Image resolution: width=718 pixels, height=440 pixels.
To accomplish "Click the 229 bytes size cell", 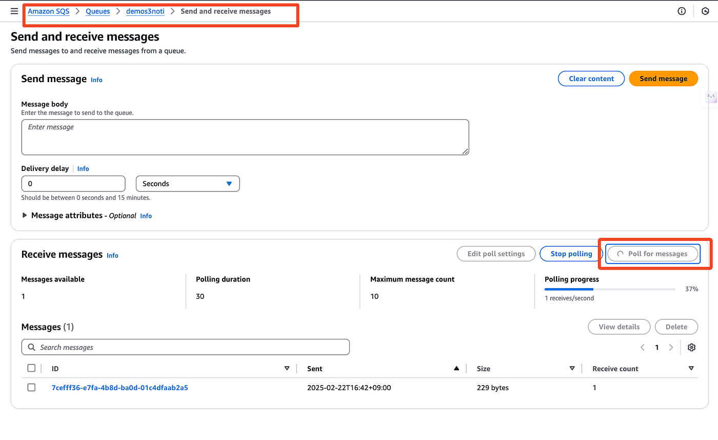I will [x=493, y=388].
